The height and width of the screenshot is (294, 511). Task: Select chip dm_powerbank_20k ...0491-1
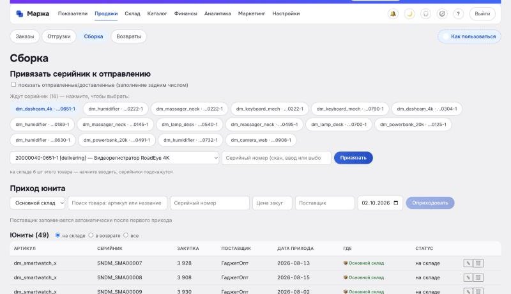(117, 140)
